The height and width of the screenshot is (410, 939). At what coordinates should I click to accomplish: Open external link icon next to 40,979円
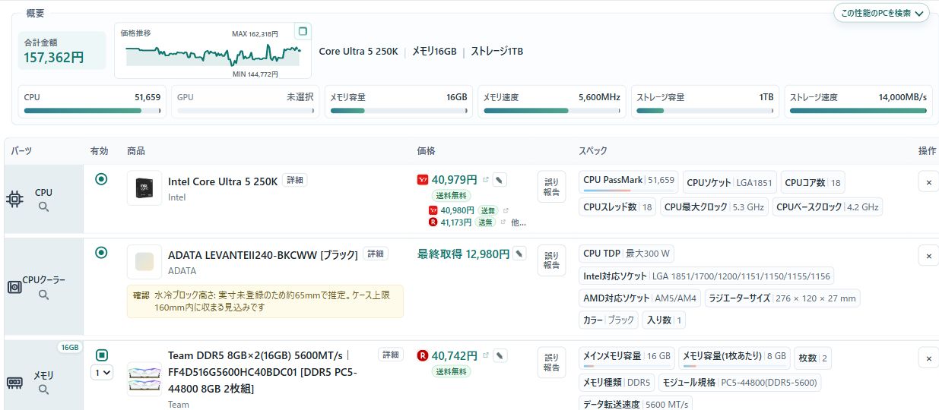coord(485,180)
